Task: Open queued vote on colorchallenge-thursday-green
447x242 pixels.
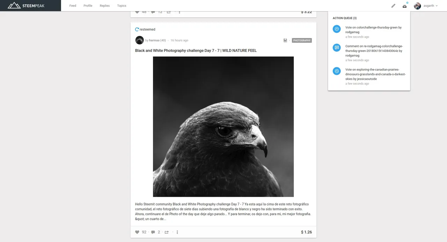Action: [x=373, y=30]
